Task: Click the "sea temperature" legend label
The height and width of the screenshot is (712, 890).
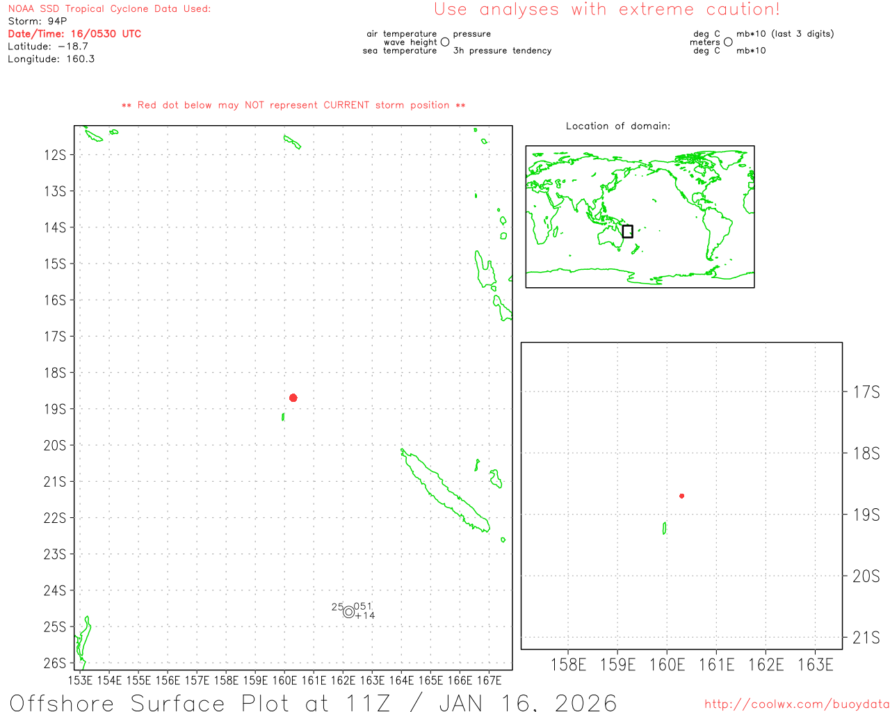Action: (x=400, y=51)
